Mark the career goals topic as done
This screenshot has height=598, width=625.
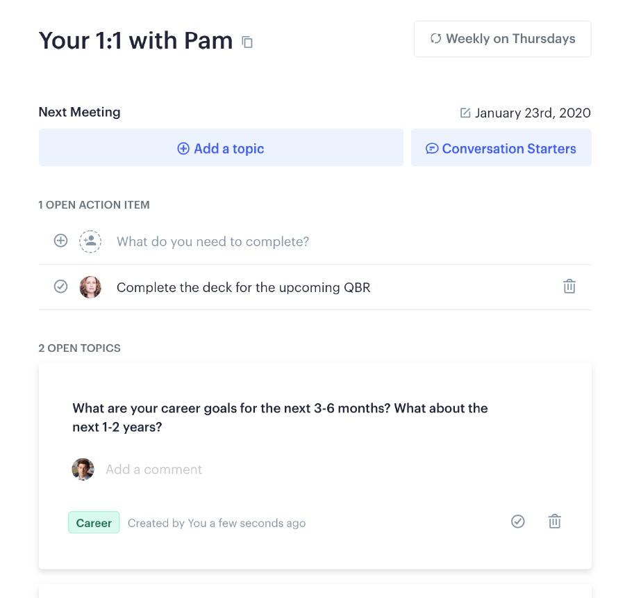tap(518, 522)
